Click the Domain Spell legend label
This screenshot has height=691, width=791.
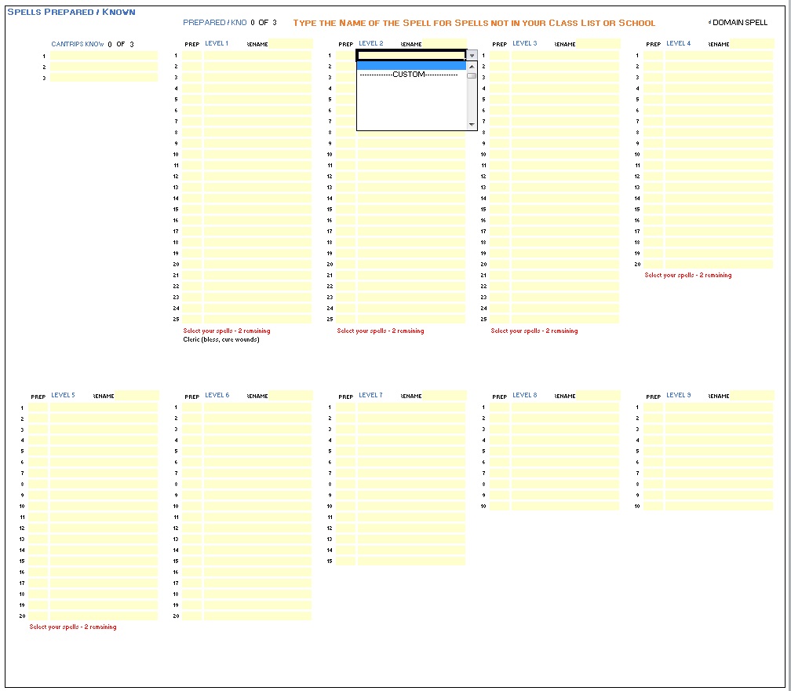pos(739,23)
